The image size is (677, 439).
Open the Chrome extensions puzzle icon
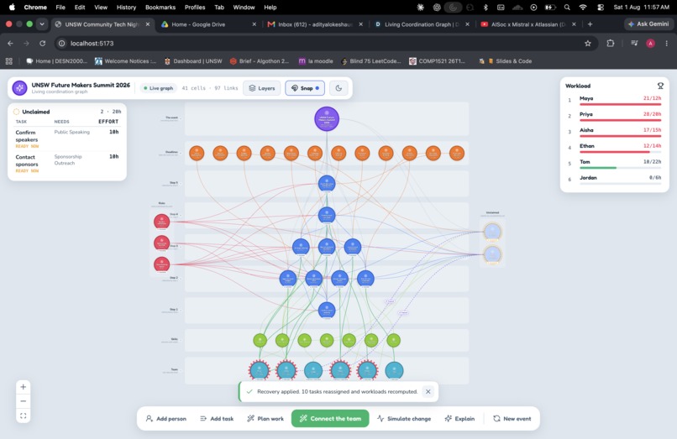tap(611, 43)
